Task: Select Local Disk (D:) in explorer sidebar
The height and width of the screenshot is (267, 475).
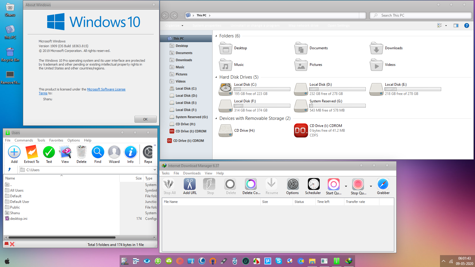Action: [x=186, y=96]
